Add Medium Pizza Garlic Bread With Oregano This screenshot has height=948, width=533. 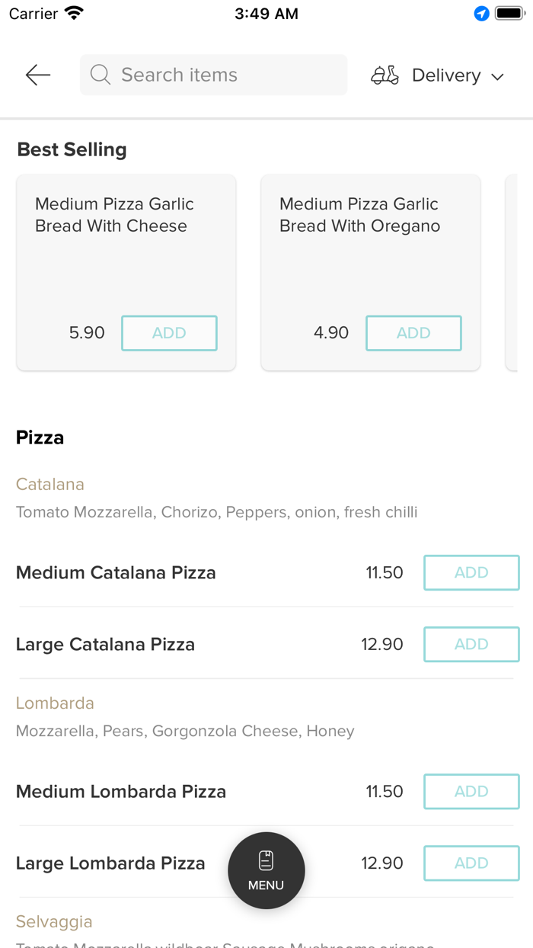pos(413,333)
